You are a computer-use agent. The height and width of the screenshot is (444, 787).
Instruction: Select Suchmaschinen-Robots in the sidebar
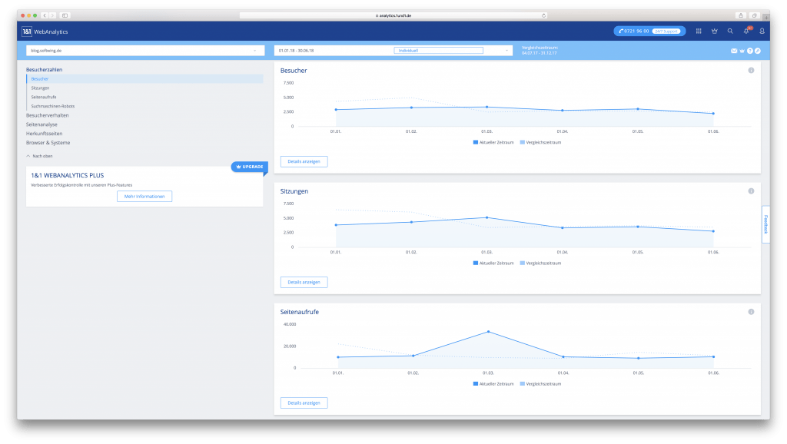pos(53,106)
